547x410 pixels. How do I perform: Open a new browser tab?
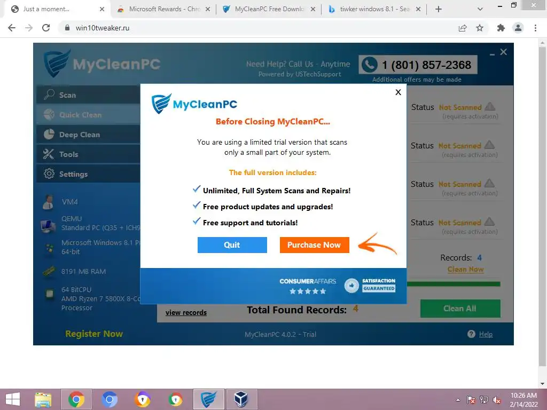439,10
